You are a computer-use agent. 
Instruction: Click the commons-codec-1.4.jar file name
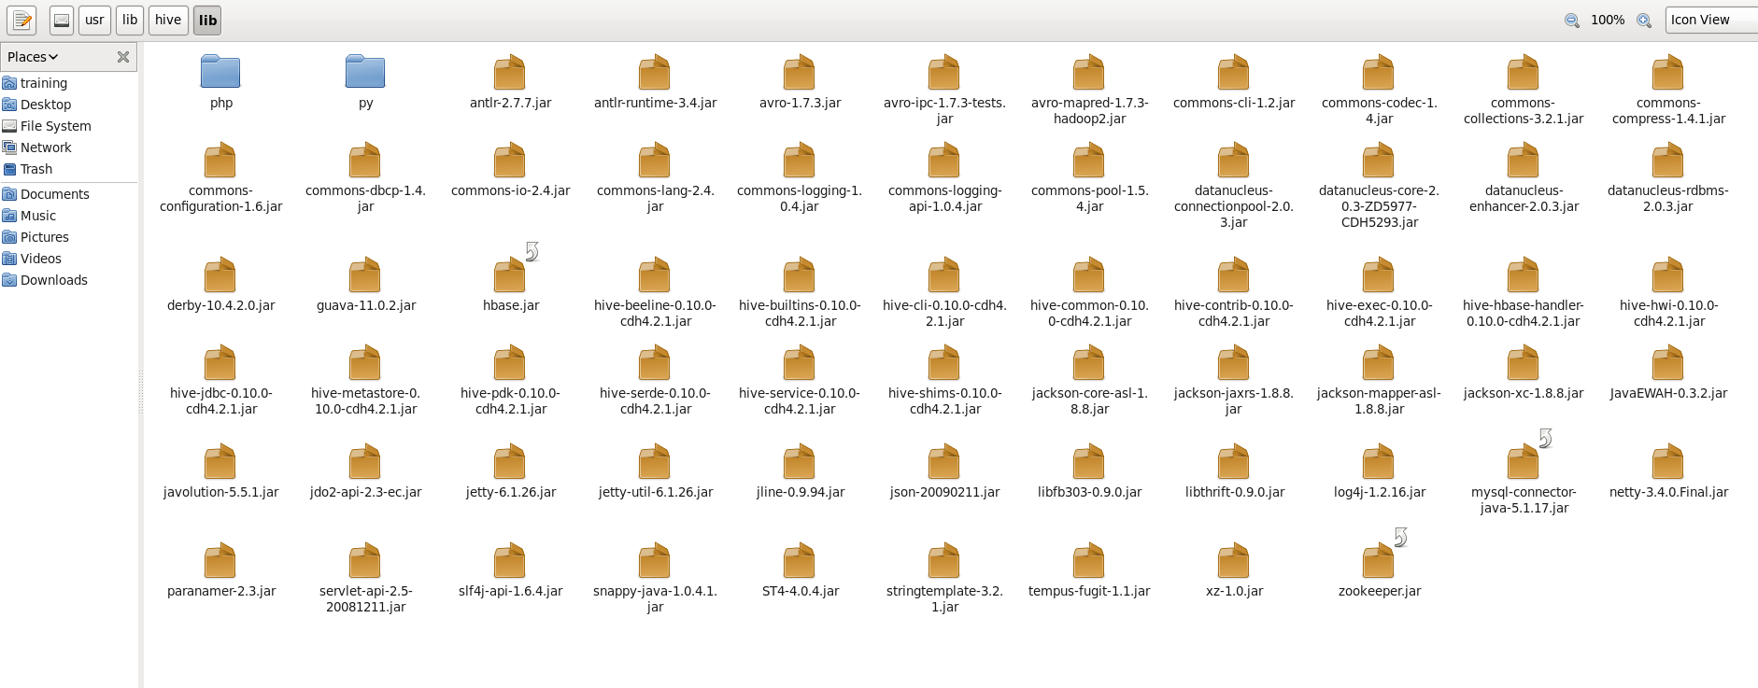coord(1379,110)
